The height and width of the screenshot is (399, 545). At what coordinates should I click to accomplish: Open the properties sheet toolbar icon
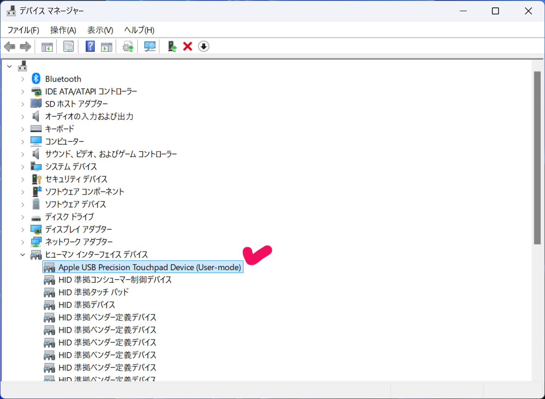[68, 47]
